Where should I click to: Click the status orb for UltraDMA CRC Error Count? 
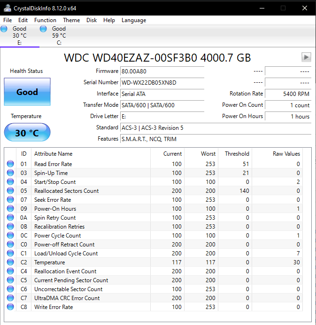10,298
